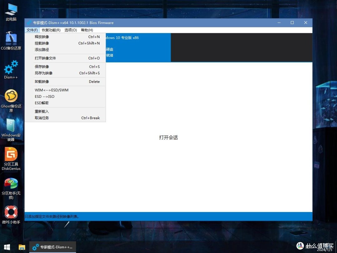Choose 保存映像 menu item

pos(65,67)
